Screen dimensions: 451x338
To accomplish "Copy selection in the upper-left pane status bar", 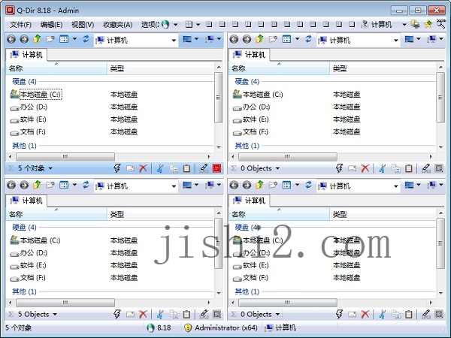I will coord(174,168).
